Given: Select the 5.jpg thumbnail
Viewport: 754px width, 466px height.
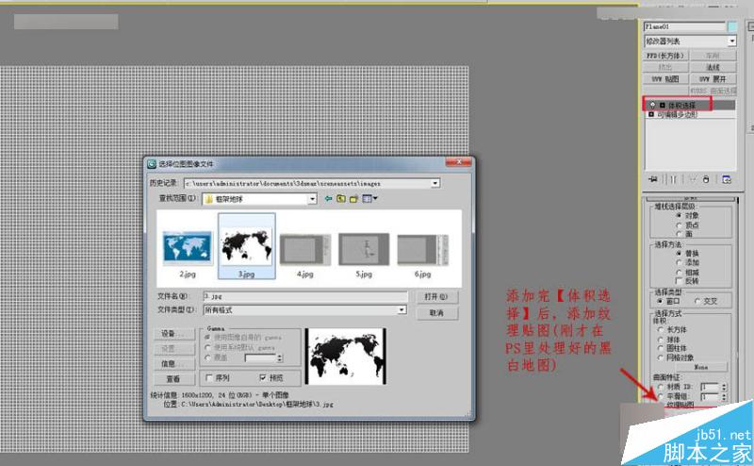Looking at the screenshot, I should (x=364, y=249).
